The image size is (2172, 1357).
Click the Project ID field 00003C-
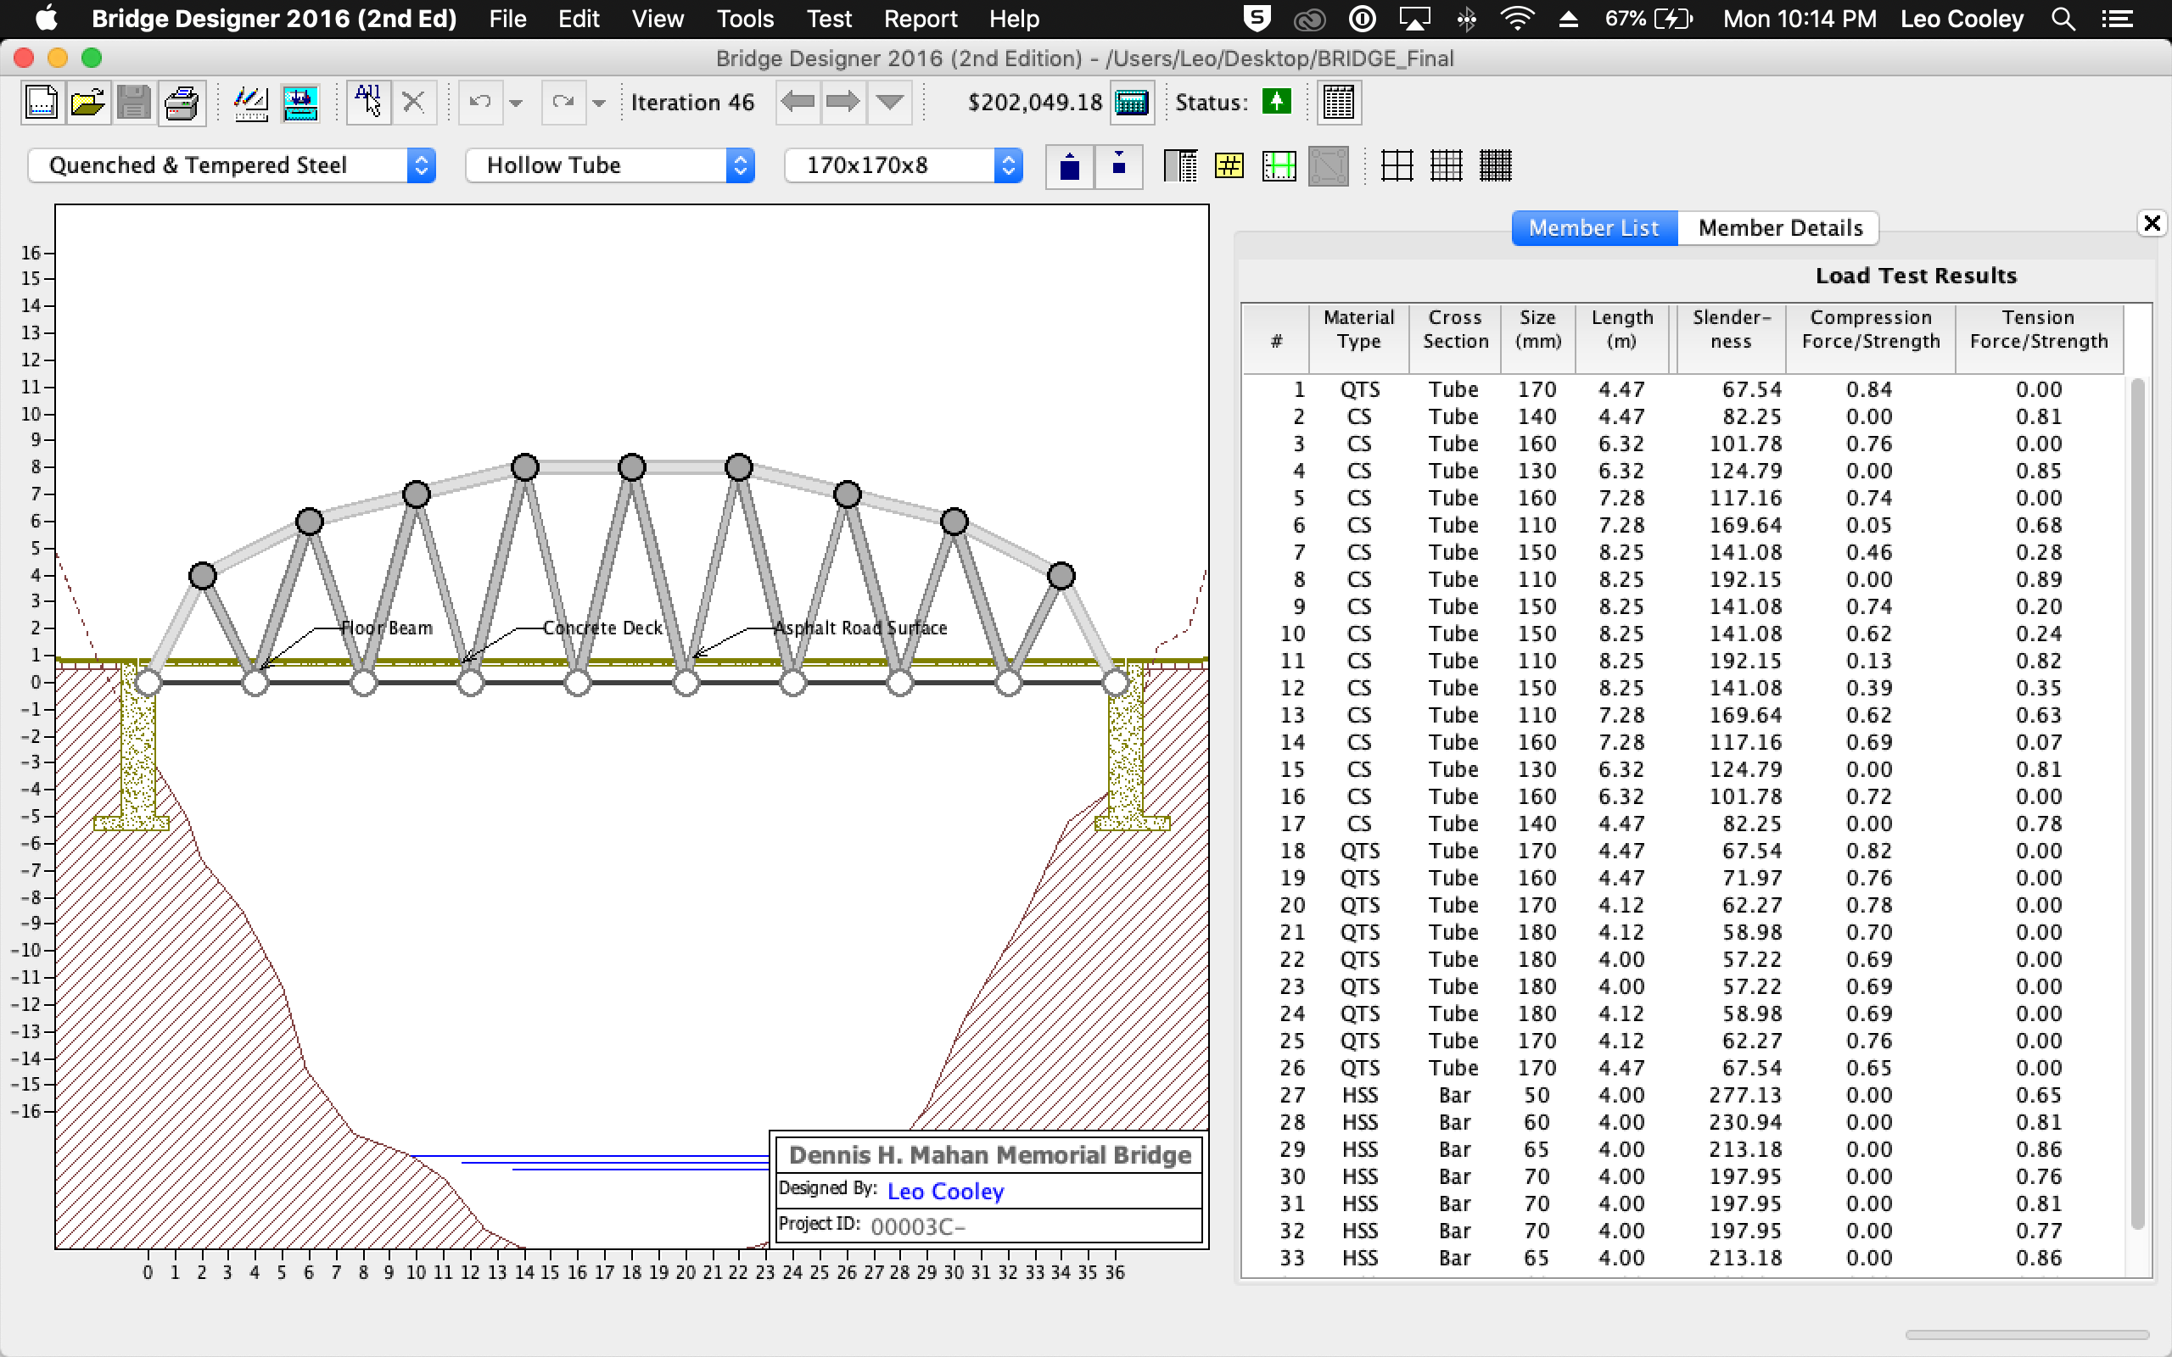[917, 1227]
